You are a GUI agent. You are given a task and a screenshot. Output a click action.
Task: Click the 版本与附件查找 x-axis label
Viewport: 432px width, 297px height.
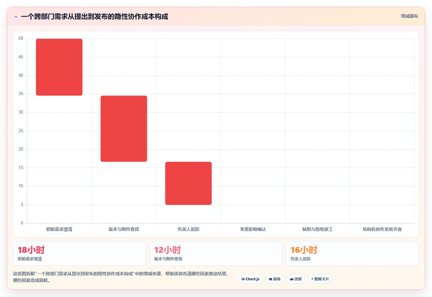[124, 230]
